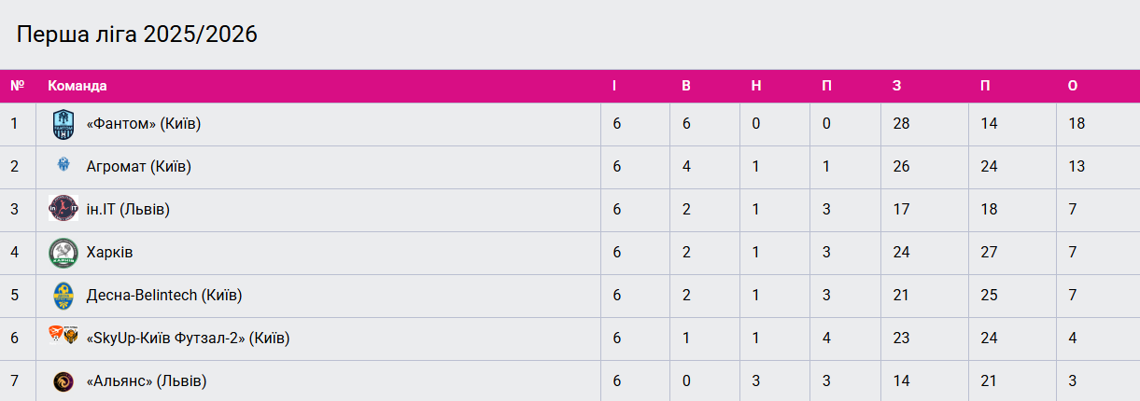
Task: Open the «Фантом» (Київ) team name
Action: tap(144, 124)
